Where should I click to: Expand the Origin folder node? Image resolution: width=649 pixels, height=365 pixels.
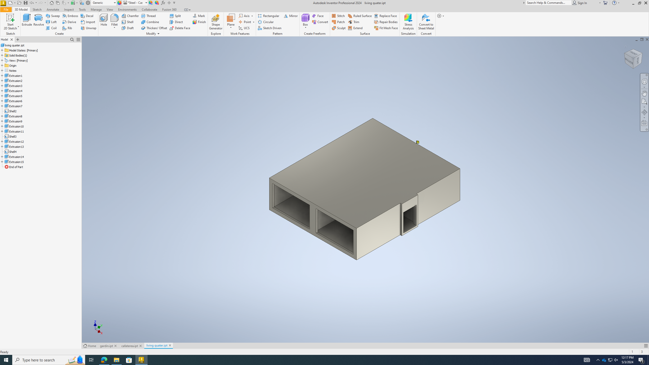coord(2,65)
